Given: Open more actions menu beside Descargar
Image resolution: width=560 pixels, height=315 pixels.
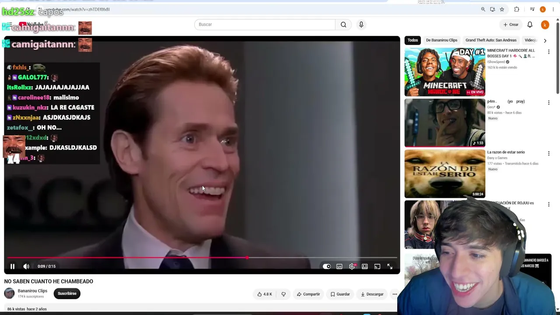Looking at the screenshot, I should (x=395, y=294).
